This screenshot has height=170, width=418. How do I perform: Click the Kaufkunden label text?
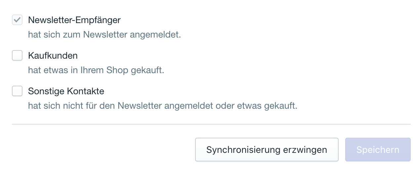(53, 56)
